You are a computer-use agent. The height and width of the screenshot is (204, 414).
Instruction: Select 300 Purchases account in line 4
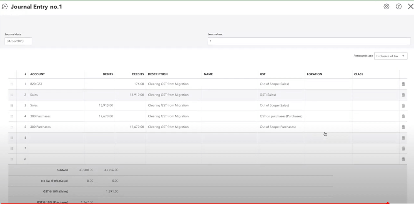pos(56,116)
